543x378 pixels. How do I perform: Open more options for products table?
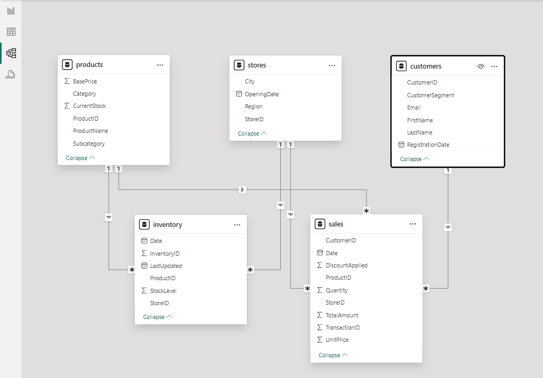pos(160,65)
